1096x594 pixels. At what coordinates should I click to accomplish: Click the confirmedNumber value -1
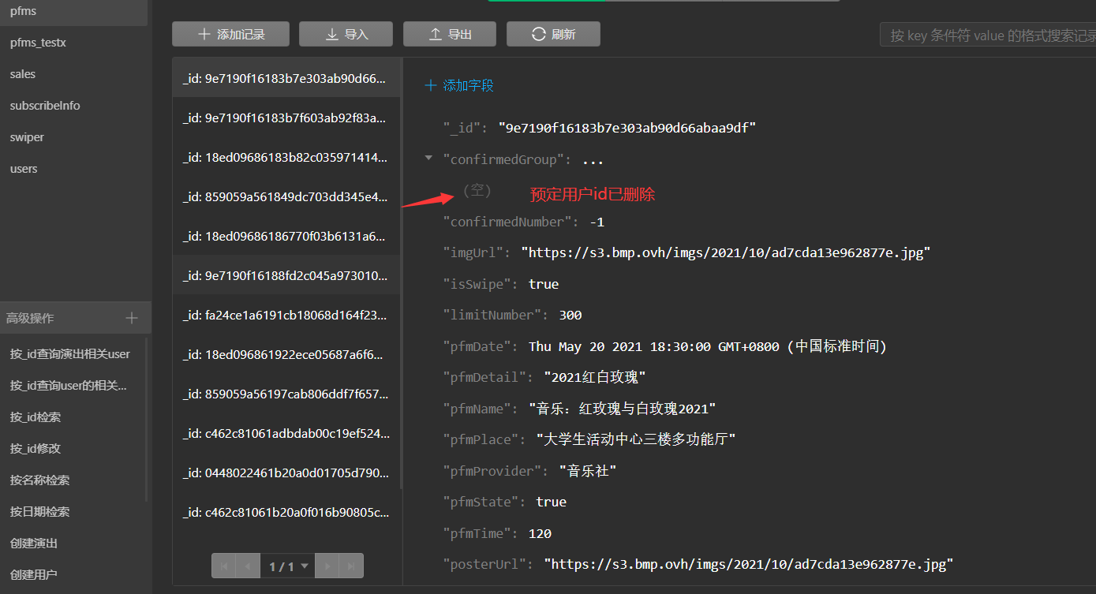point(597,222)
